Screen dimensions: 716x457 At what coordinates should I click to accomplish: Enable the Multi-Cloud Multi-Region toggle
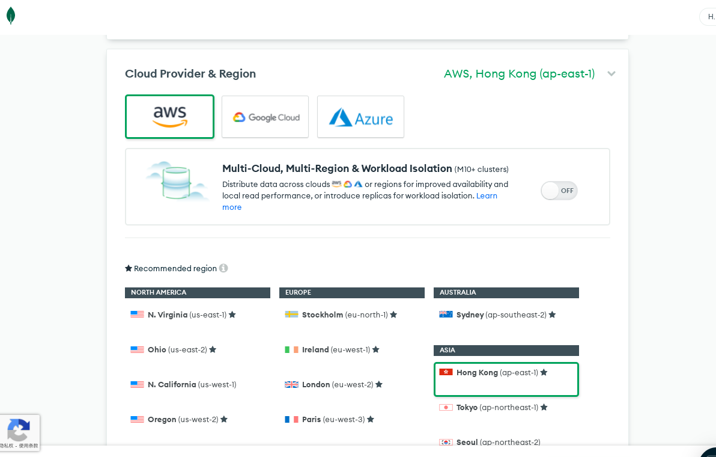click(x=559, y=191)
